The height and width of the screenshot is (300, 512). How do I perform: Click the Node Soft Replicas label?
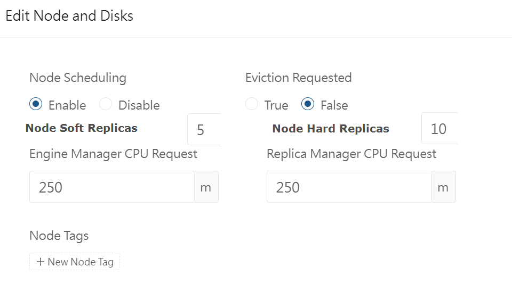82,128
